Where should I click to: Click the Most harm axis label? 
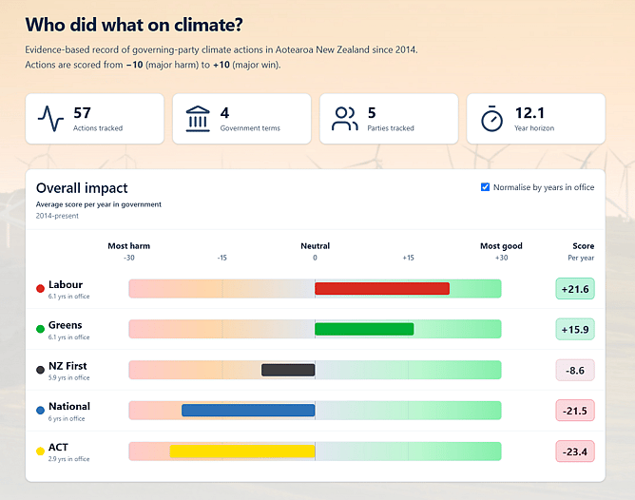click(x=128, y=246)
